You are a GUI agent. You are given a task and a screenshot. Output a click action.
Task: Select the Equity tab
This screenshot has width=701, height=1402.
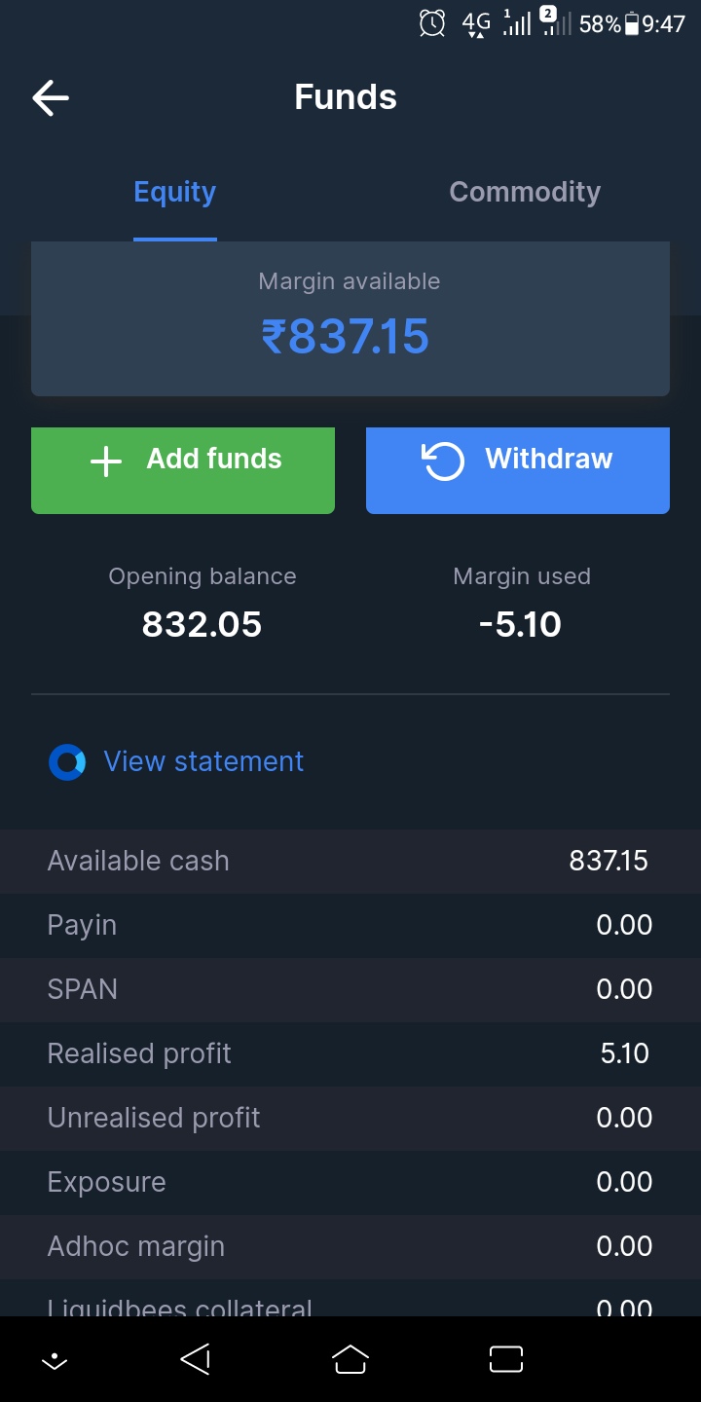click(175, 192)
